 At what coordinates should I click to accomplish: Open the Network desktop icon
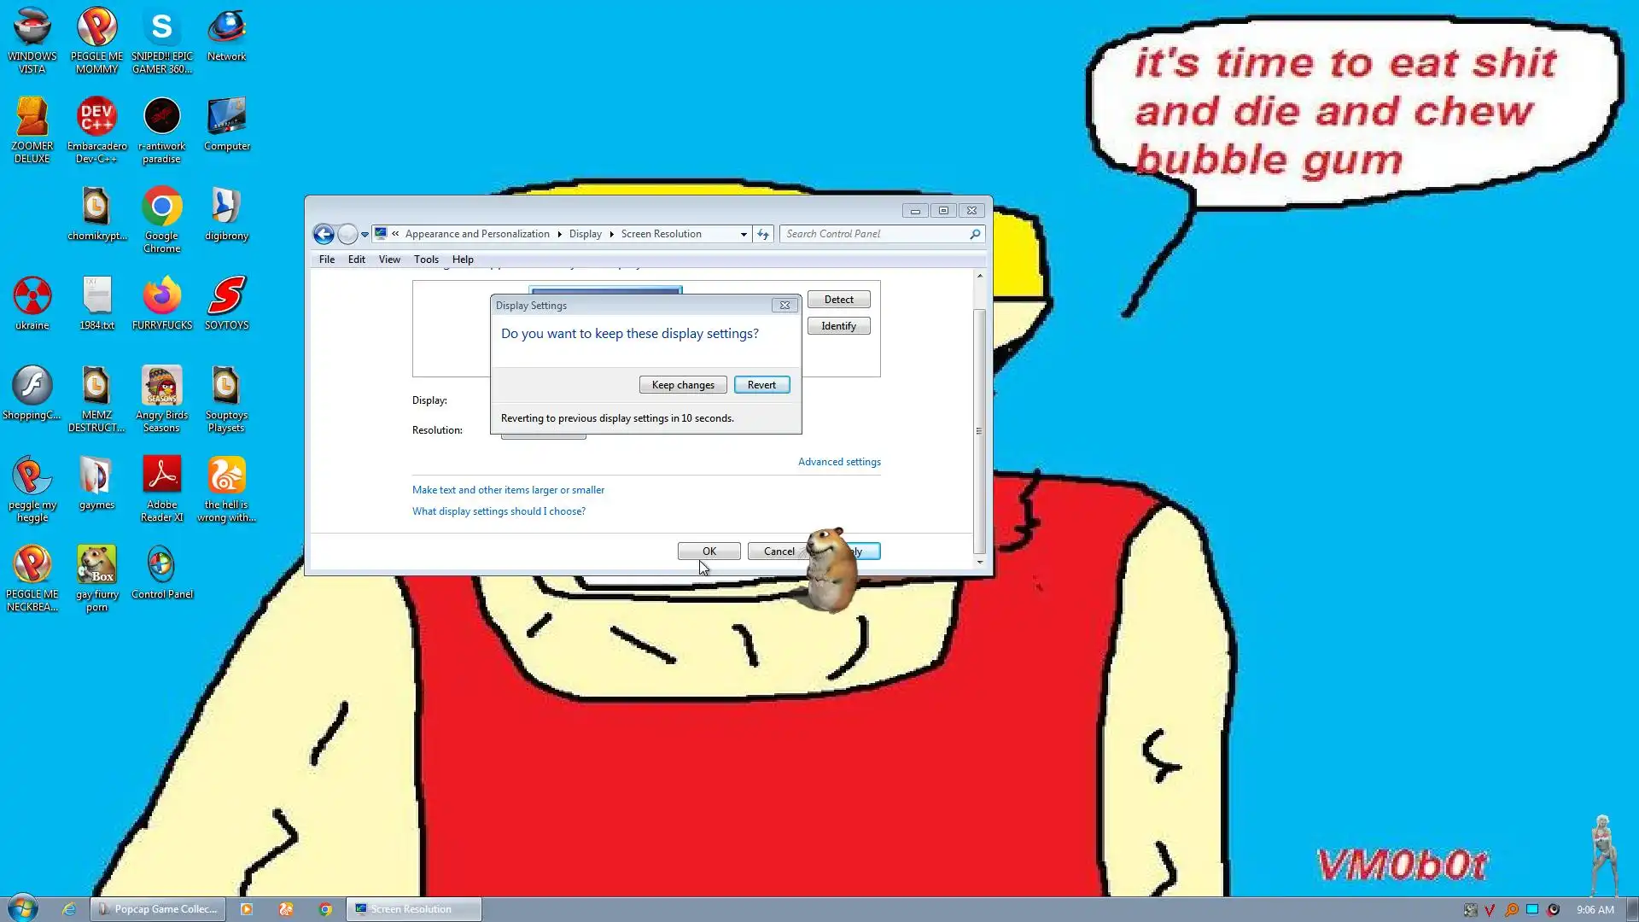tap(226, 28)
